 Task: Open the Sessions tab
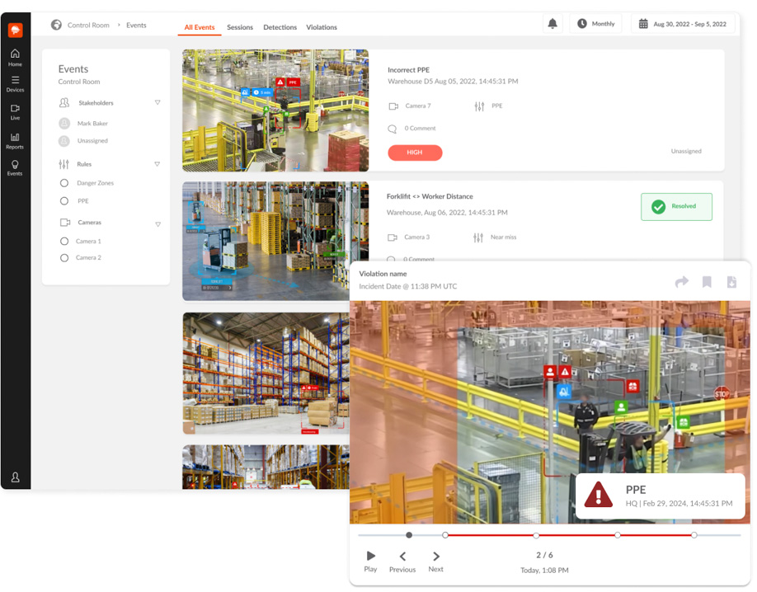240,27
